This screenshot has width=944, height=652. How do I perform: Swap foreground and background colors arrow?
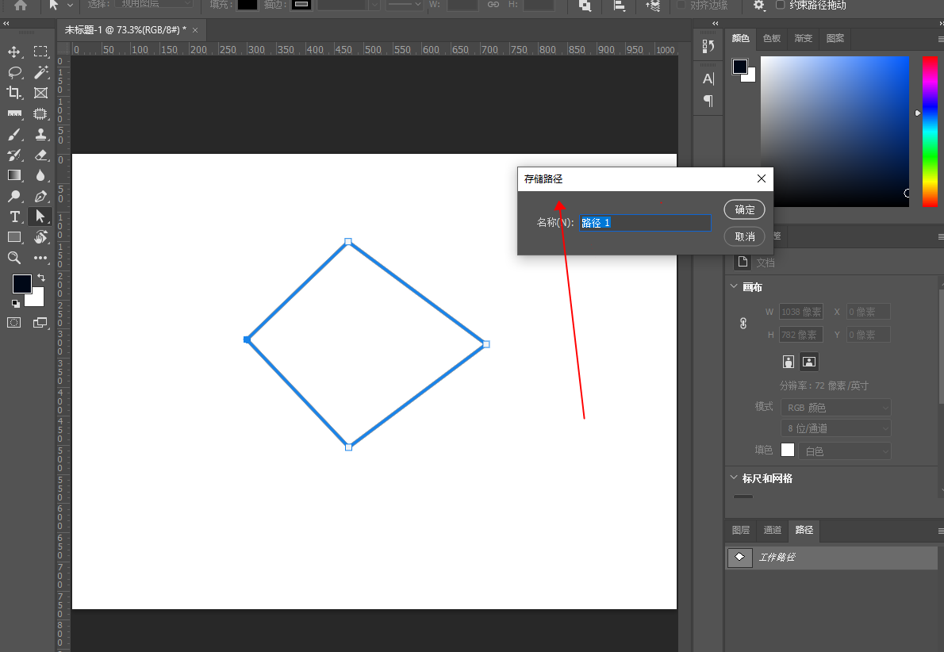coord(41,278)
